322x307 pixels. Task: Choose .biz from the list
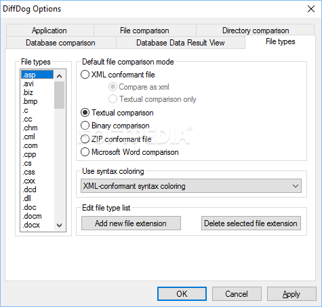tap(37, 92)
